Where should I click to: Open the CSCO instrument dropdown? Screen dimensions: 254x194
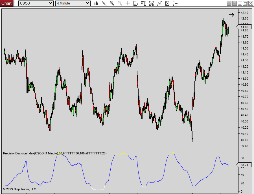pos(35,3)
